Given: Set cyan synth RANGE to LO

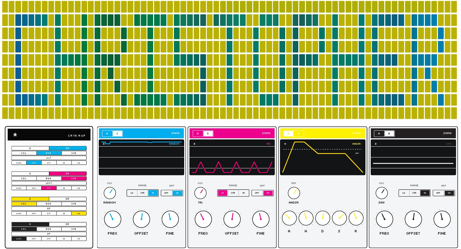Looking at the screenshot, I should (x=132, y=193).
